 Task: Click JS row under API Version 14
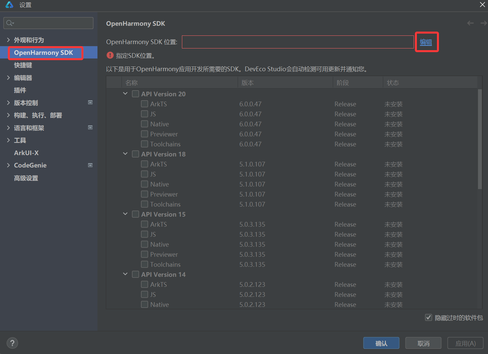[292, 294]
